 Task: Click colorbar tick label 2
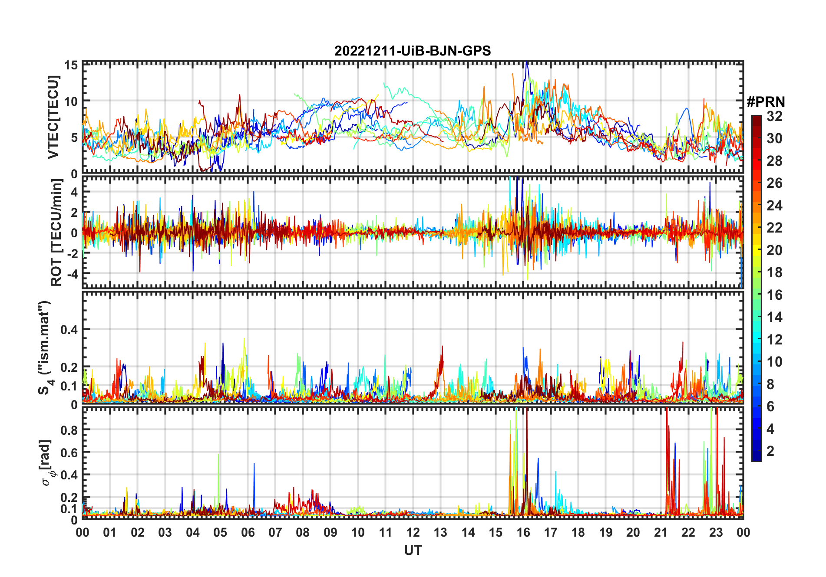pos(770,451)
